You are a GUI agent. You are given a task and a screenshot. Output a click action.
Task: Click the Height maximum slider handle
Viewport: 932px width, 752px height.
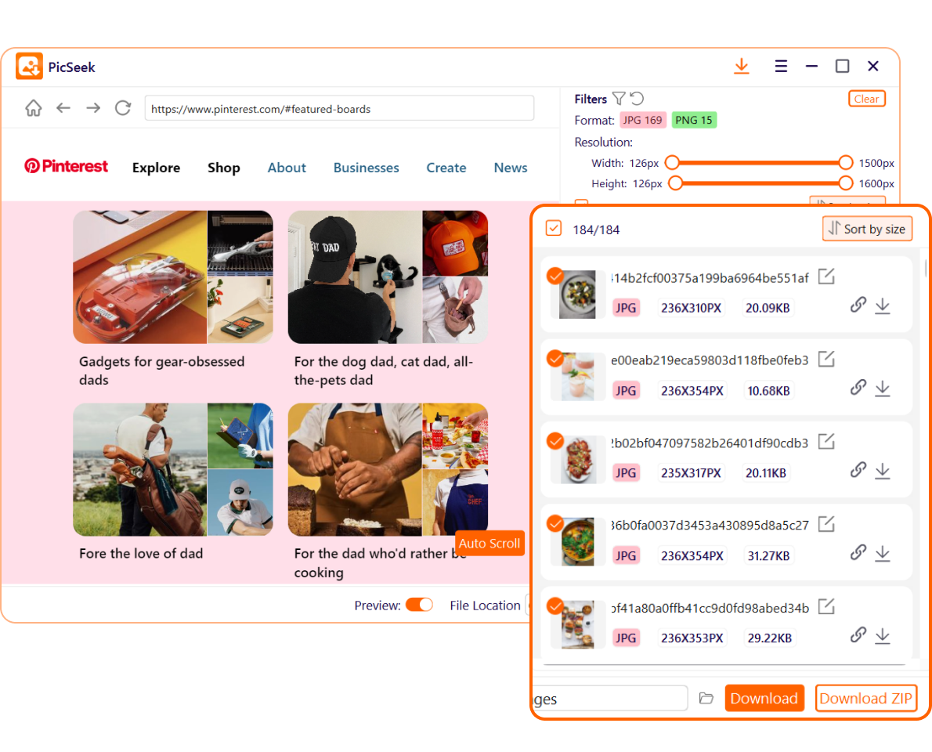[845, 183]
